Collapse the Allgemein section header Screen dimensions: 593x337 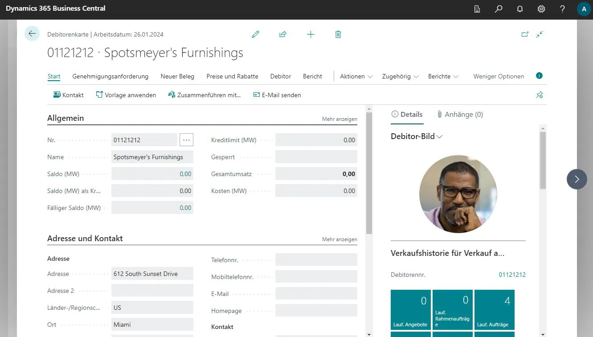(65, 118)
